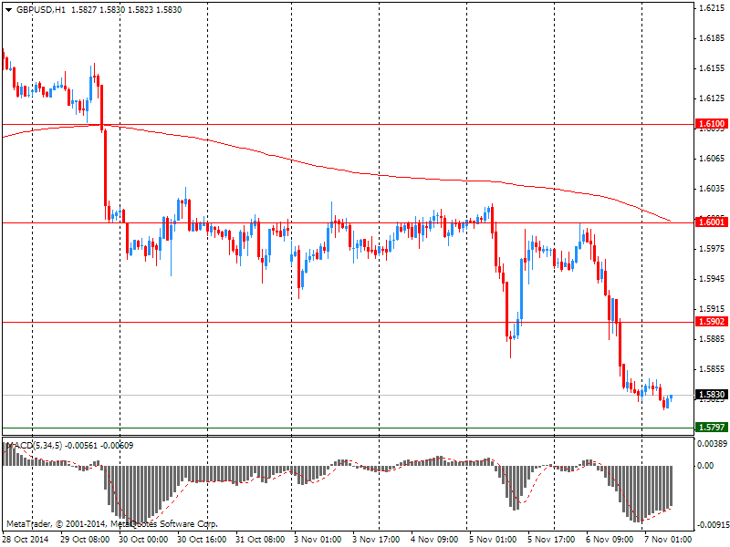The height and width of the screenshot is (547, 730).
Task: Click the 1.6215 price axis value
Action: [713, 8]
